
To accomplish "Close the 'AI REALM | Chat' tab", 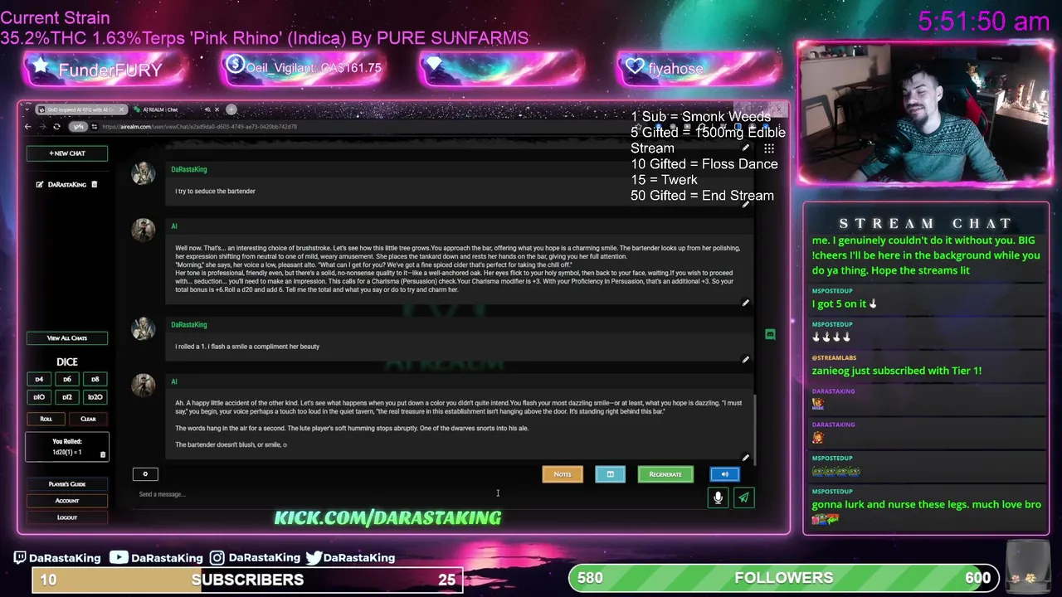I will tap(217, 109).
